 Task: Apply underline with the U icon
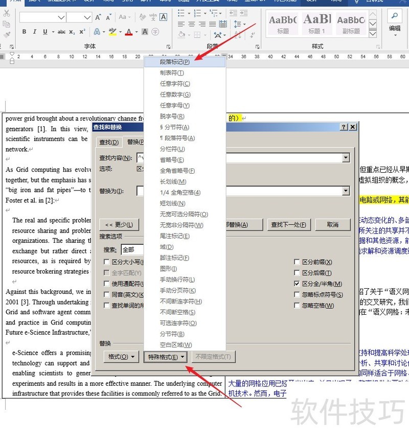(45, 32)
